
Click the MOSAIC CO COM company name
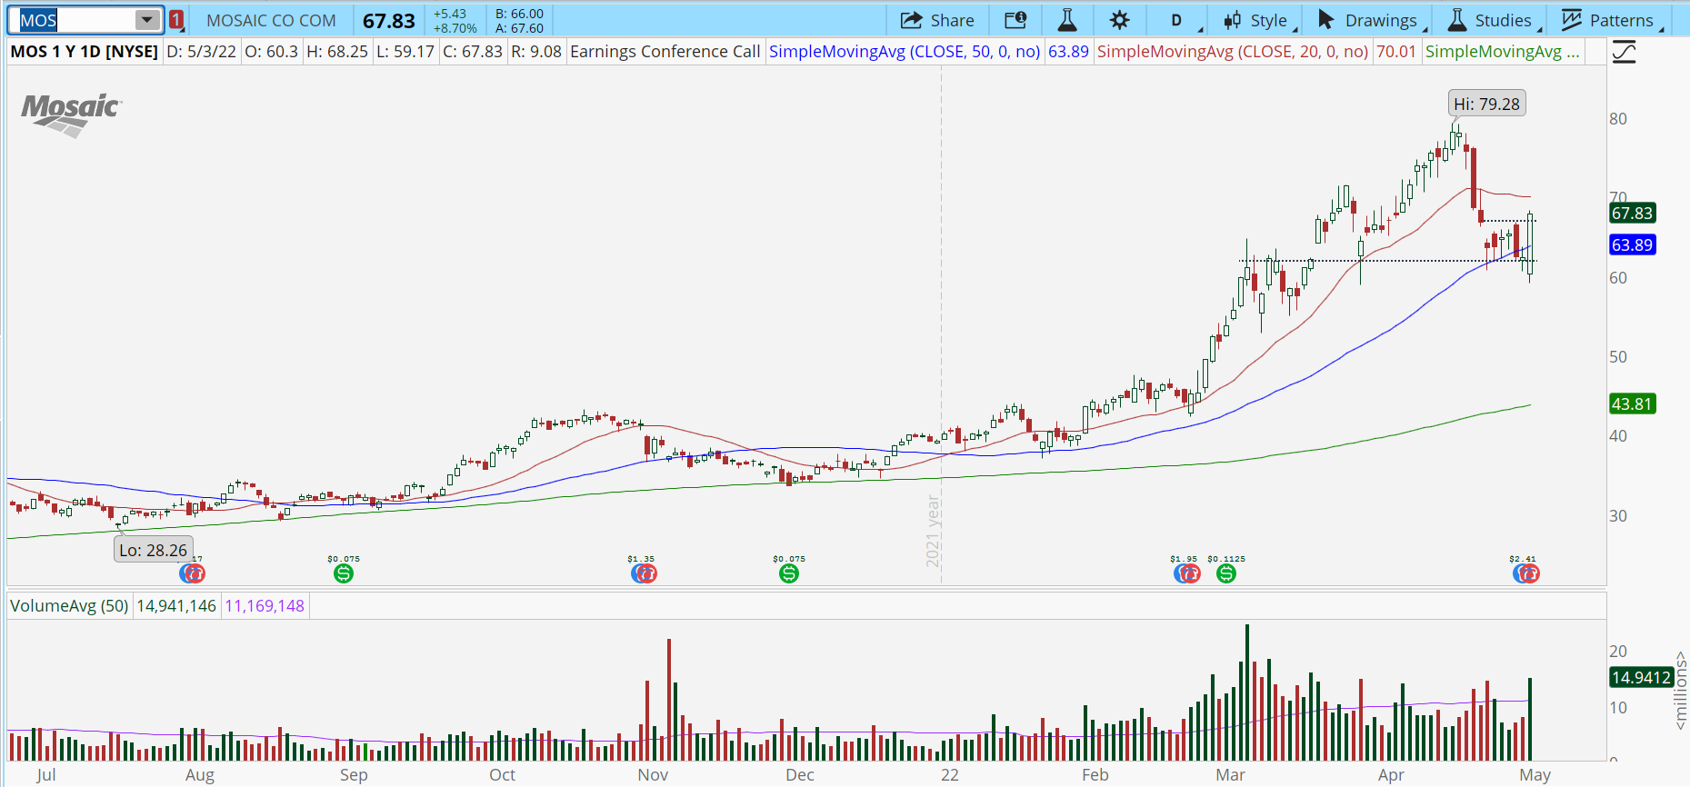[271, 20]
